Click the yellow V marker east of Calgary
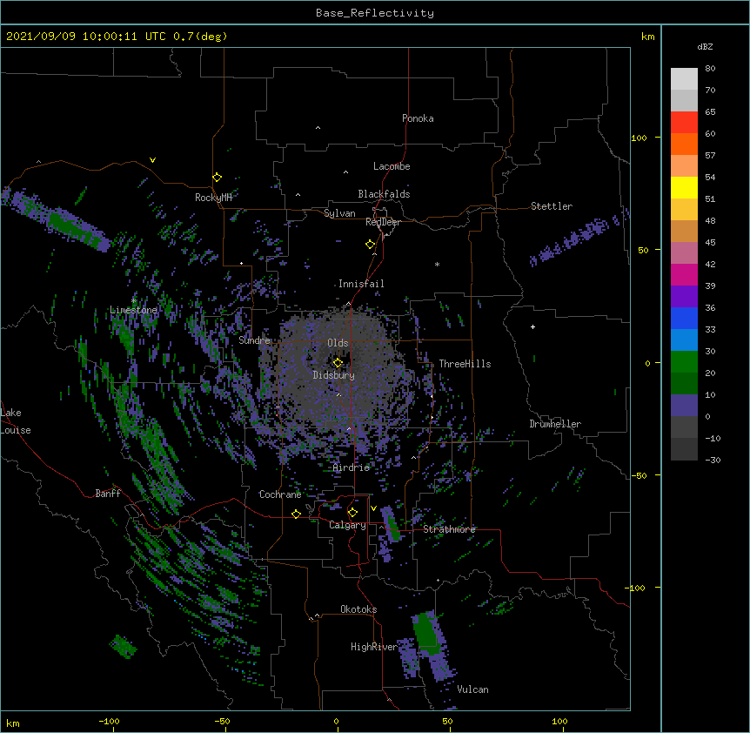The height and width of the screenshot is (733, 750). coord(373,508)
